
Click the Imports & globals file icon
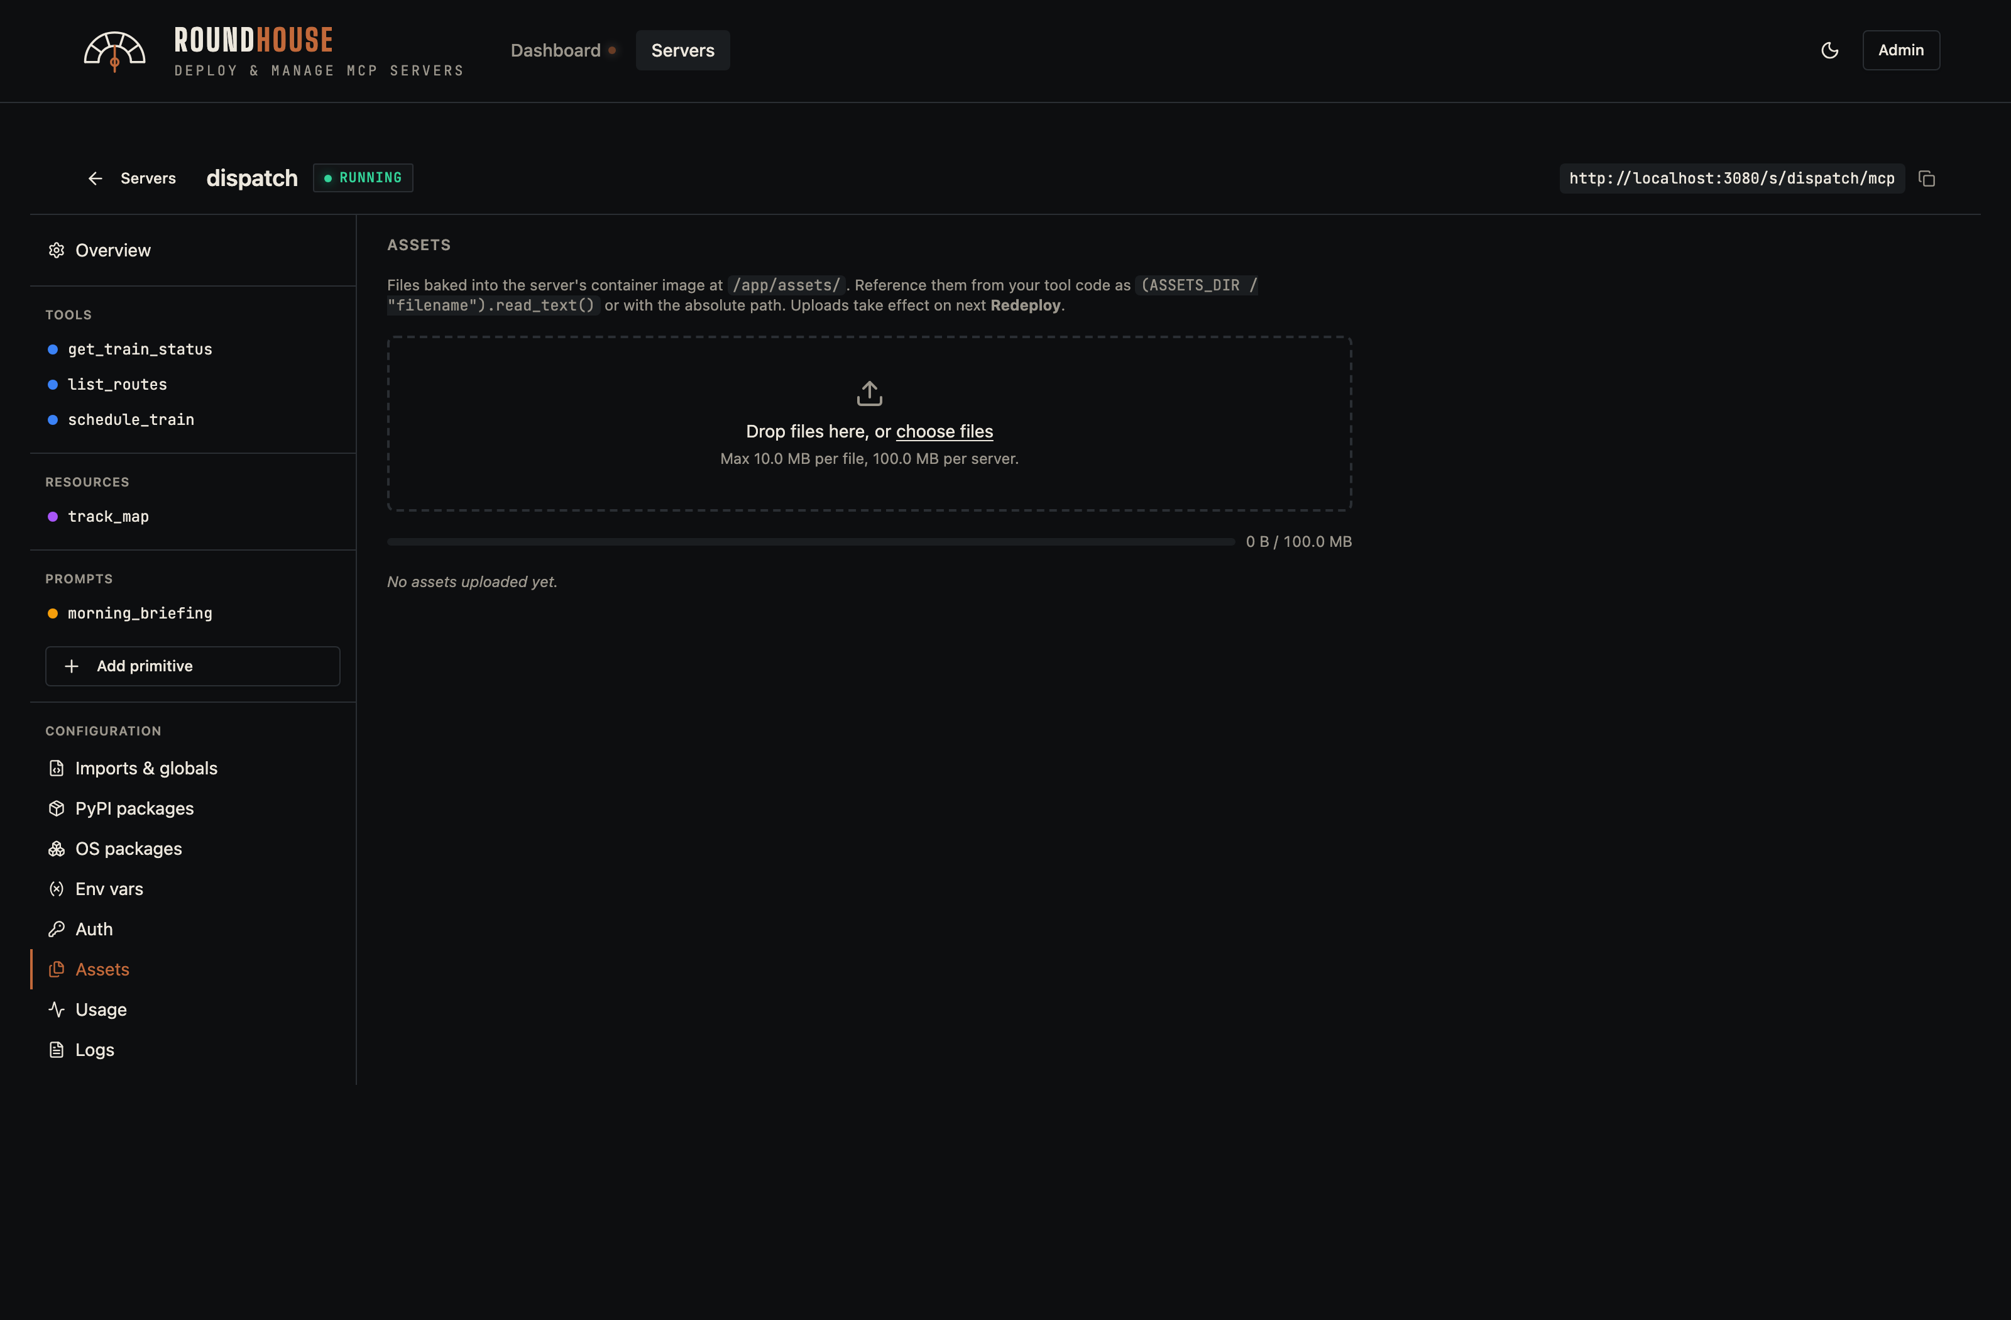click(x=57, y=768)
